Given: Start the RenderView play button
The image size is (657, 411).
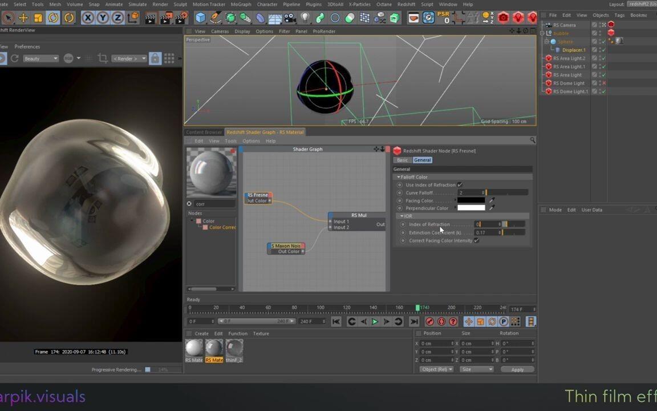Looking at the screenshot, I should (2, 58).
